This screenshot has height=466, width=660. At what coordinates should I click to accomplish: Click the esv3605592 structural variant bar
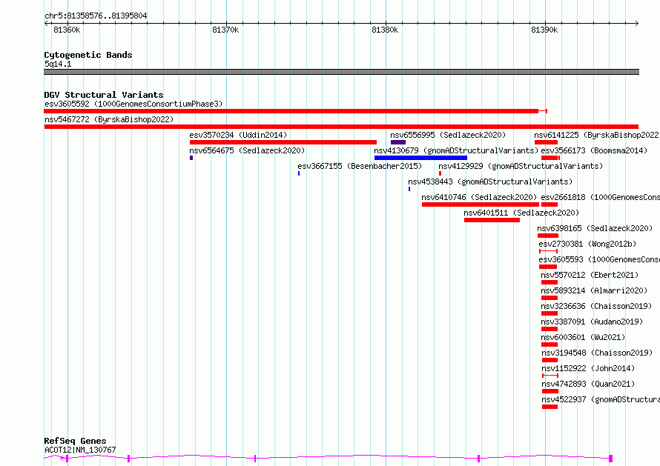pyautogui.click(x=295, y=111)
